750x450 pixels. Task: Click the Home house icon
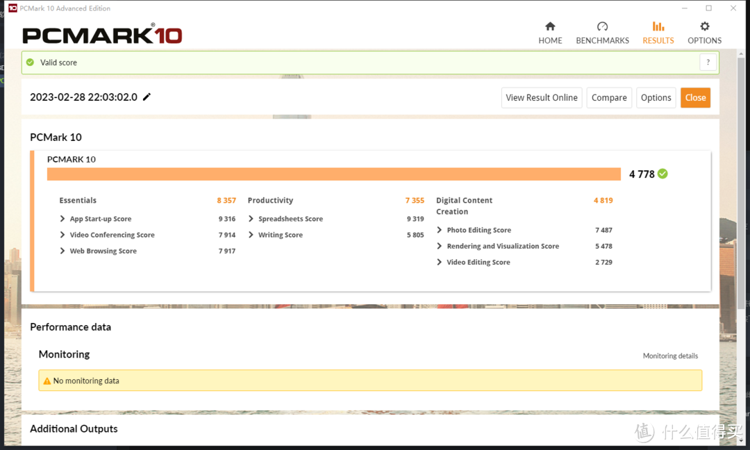(550, 26)
